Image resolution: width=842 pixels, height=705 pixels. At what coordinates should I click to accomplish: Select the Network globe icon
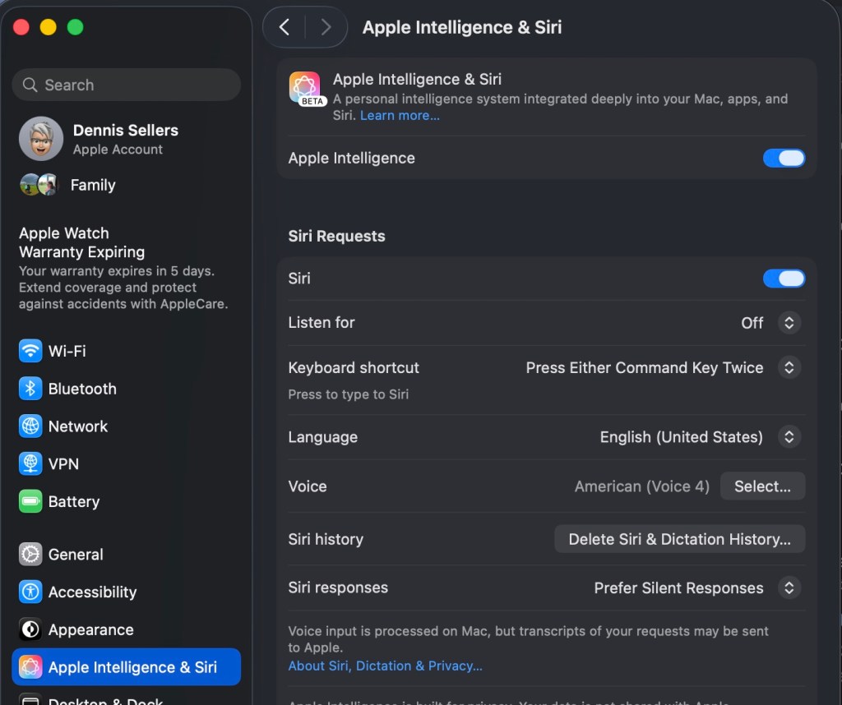(30, 426)
